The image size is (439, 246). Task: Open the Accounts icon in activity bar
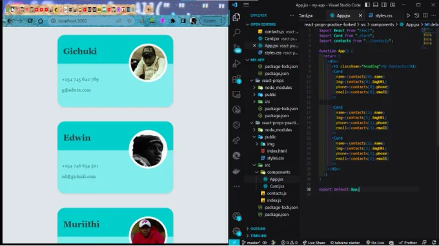pos(237,216)
